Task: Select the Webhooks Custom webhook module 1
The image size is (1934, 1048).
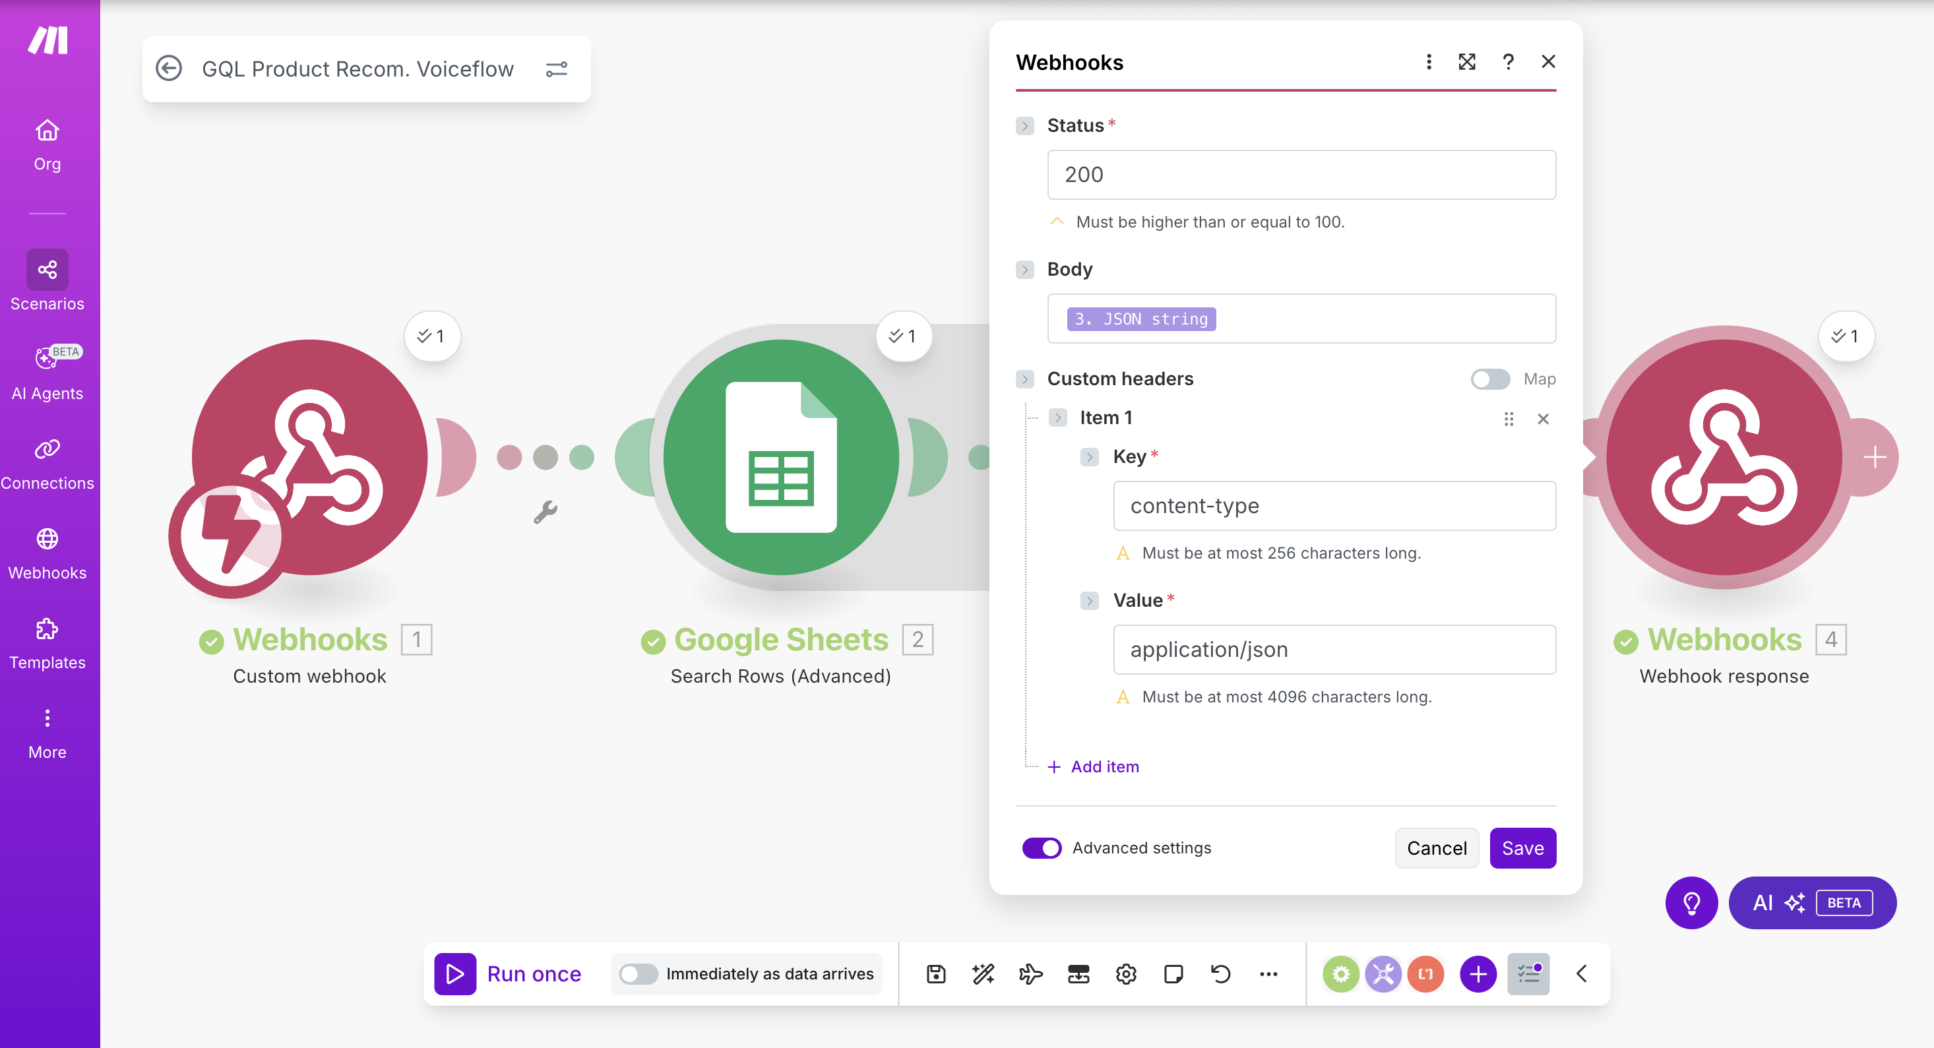Action: click(309, 456)
